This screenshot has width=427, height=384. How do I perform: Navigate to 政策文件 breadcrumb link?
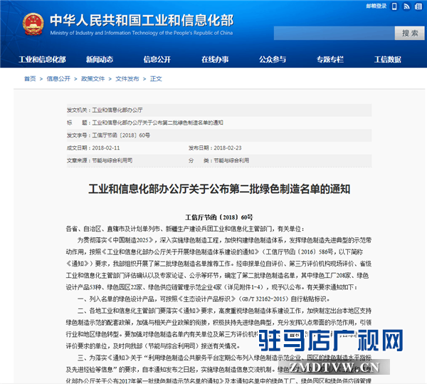tap(93, 78)
